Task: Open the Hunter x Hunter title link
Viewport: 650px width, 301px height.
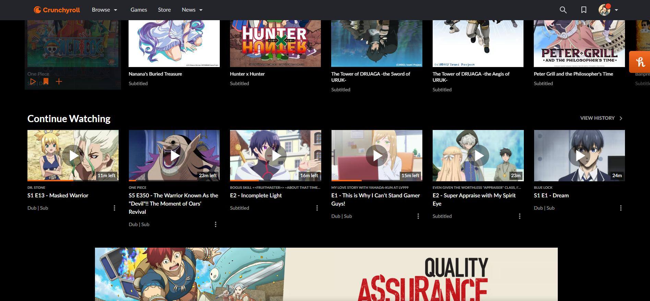Action: (x=247, y=74)
